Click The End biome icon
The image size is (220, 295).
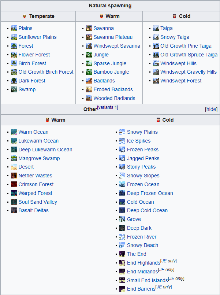pos(122,254)
